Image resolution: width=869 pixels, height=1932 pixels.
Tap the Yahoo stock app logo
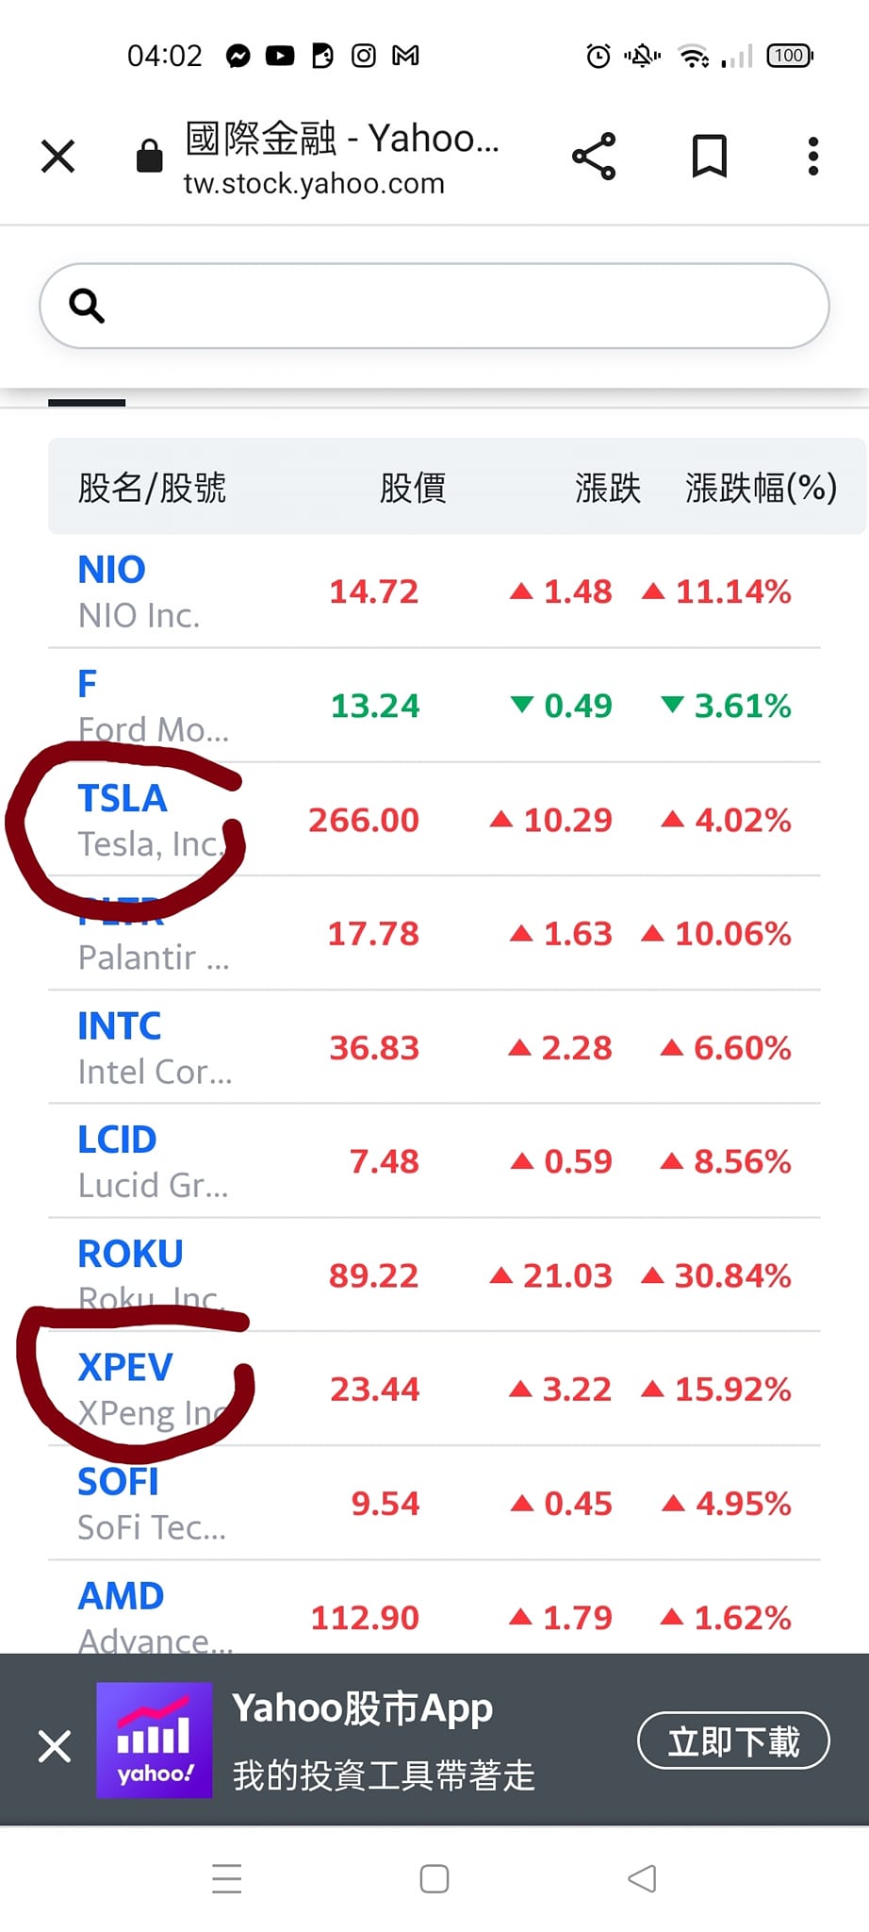(x=154, y=1740)
